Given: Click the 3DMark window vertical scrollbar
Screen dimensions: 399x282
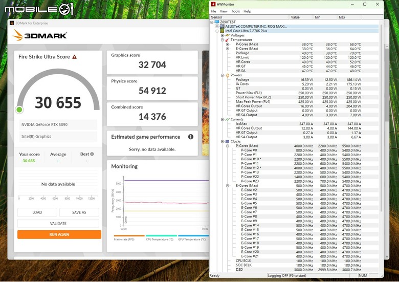Looking at the screenshot, I should coord(387,84).
